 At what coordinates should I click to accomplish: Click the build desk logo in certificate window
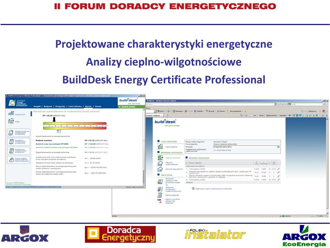[x=129, y=101]
